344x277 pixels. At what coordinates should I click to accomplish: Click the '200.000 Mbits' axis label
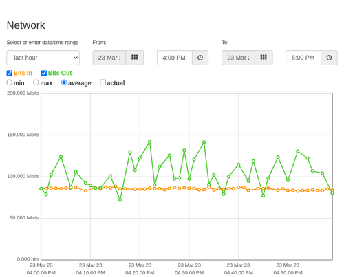coord(23,93)
